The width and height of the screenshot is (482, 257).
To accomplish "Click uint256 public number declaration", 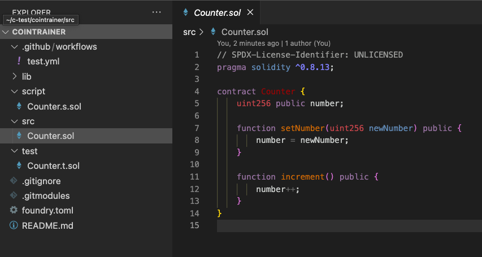I will point(290,103).
